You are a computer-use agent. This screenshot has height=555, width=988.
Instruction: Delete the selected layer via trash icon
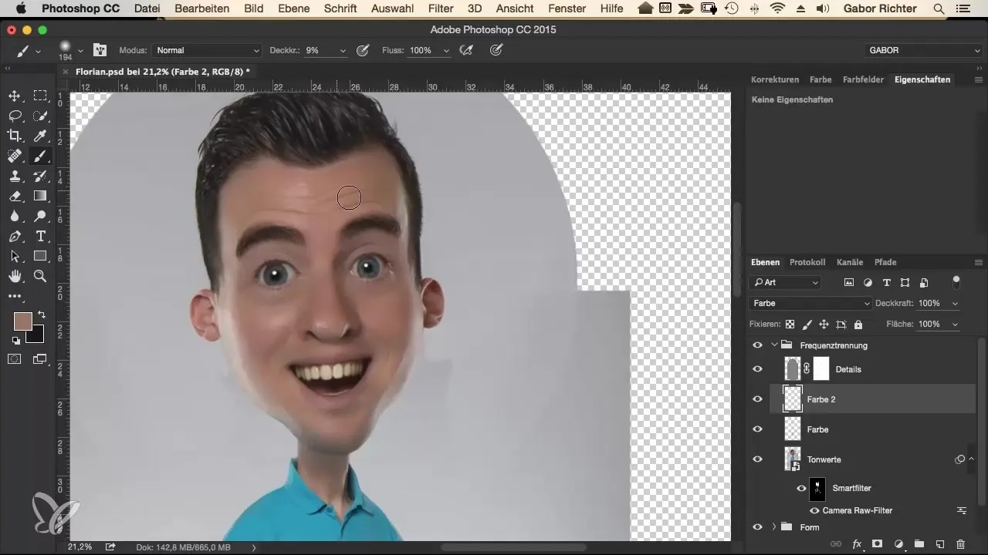pos(961,544)
